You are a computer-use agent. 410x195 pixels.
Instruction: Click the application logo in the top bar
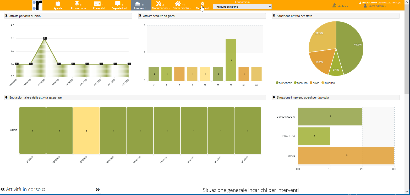coord(37,5)
